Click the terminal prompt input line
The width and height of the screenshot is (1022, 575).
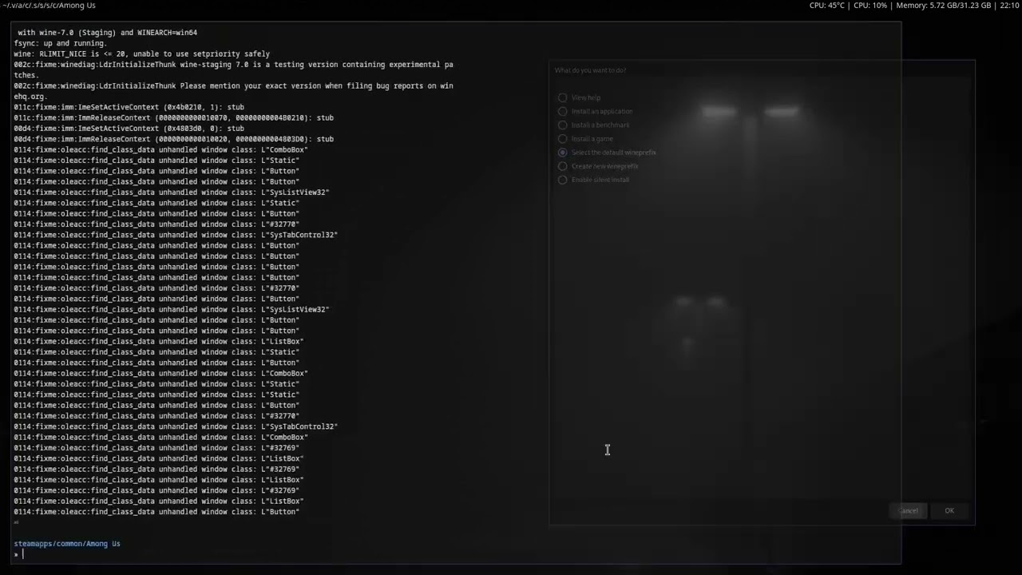click(457, 554)
